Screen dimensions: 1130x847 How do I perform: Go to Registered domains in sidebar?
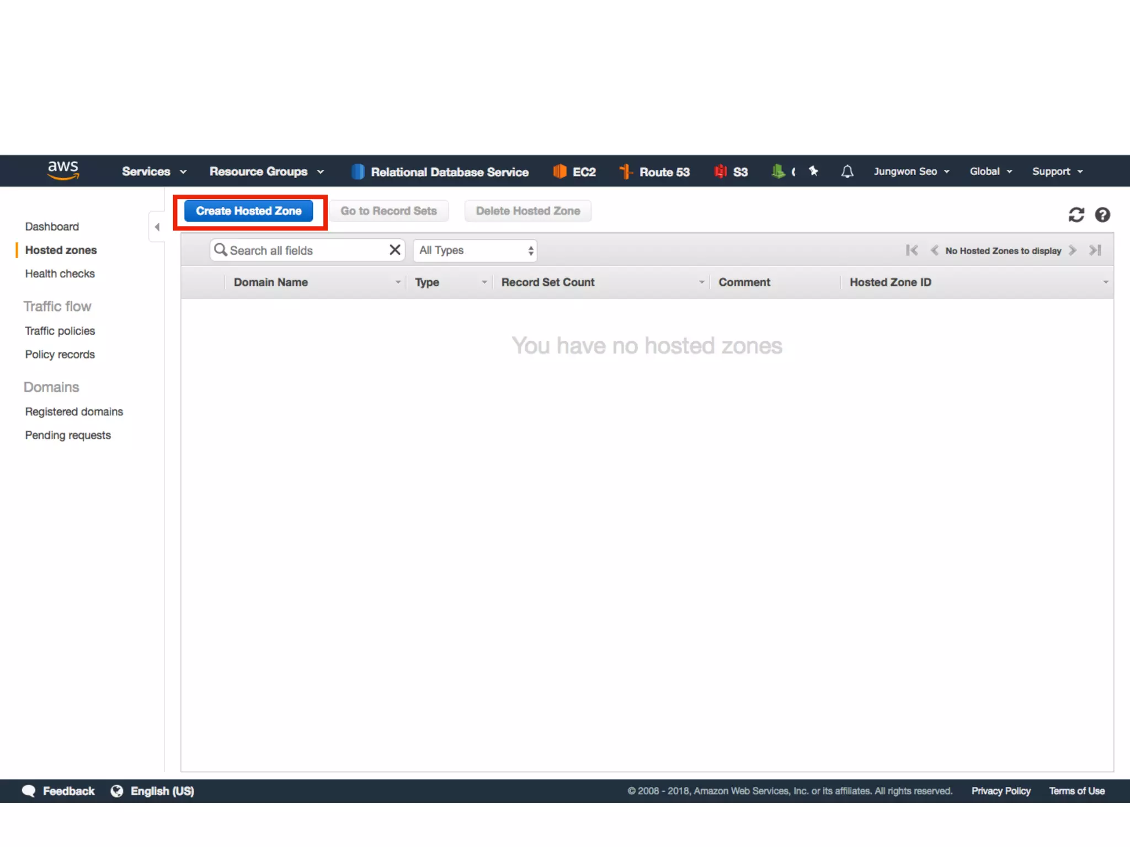point(74,411)
